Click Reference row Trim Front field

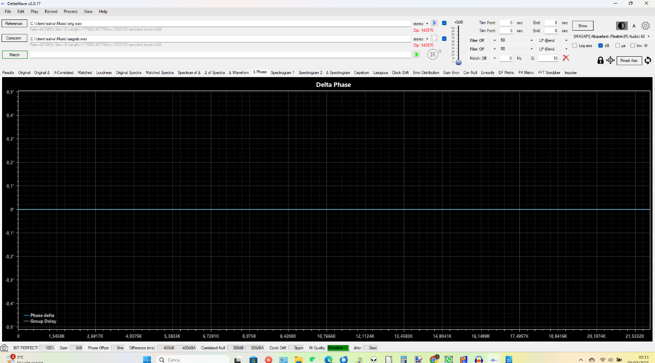tap(507, 23)
